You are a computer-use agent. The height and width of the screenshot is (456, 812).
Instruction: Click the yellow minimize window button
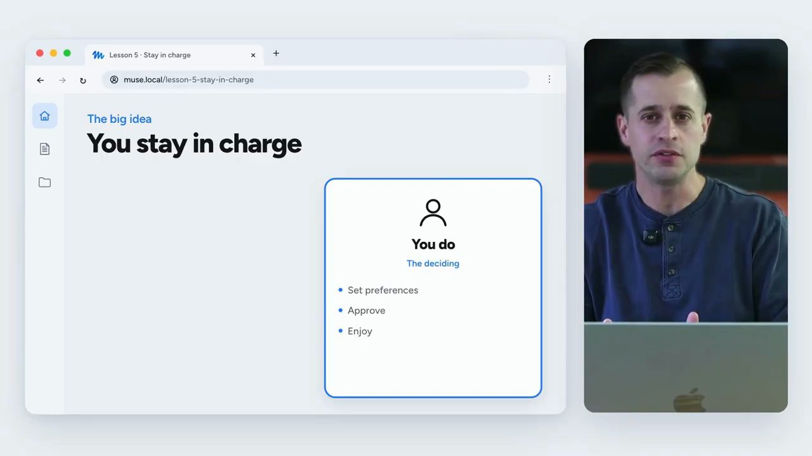53,53
